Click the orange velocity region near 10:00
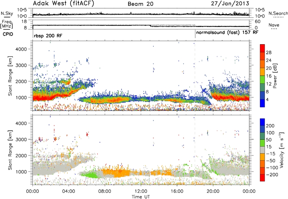This screenshot has width=288, height=199. pyautogui.click(x=118, y=173)
